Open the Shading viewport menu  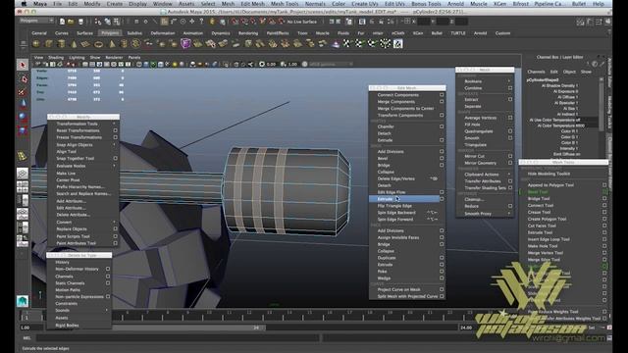[x=56, y=58]
